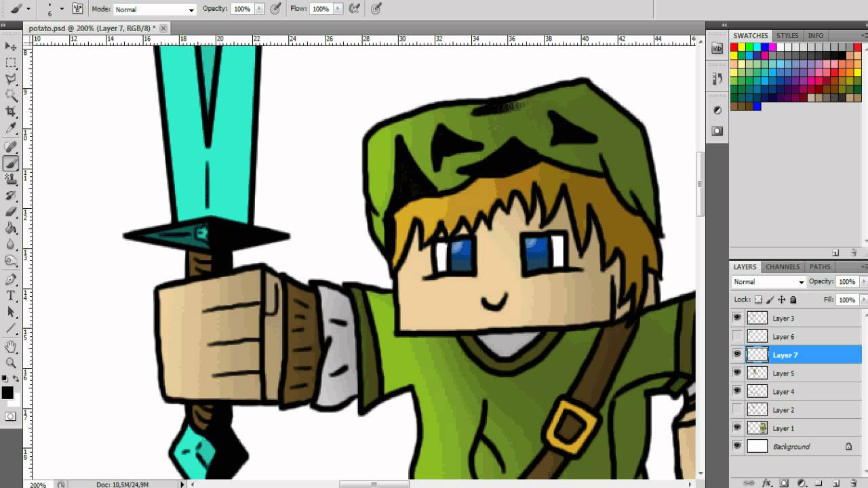
Task: Select the Layer 7 row
Action: point(797,354)
